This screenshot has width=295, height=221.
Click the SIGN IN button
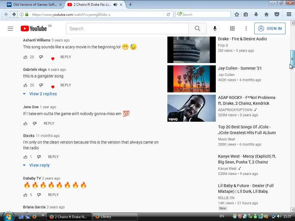point(270,28)
